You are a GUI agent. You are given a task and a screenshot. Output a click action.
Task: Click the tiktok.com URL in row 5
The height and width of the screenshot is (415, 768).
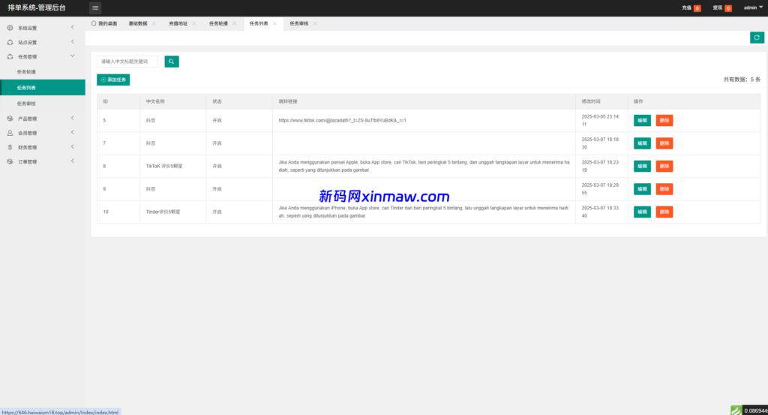pos(342,121)
